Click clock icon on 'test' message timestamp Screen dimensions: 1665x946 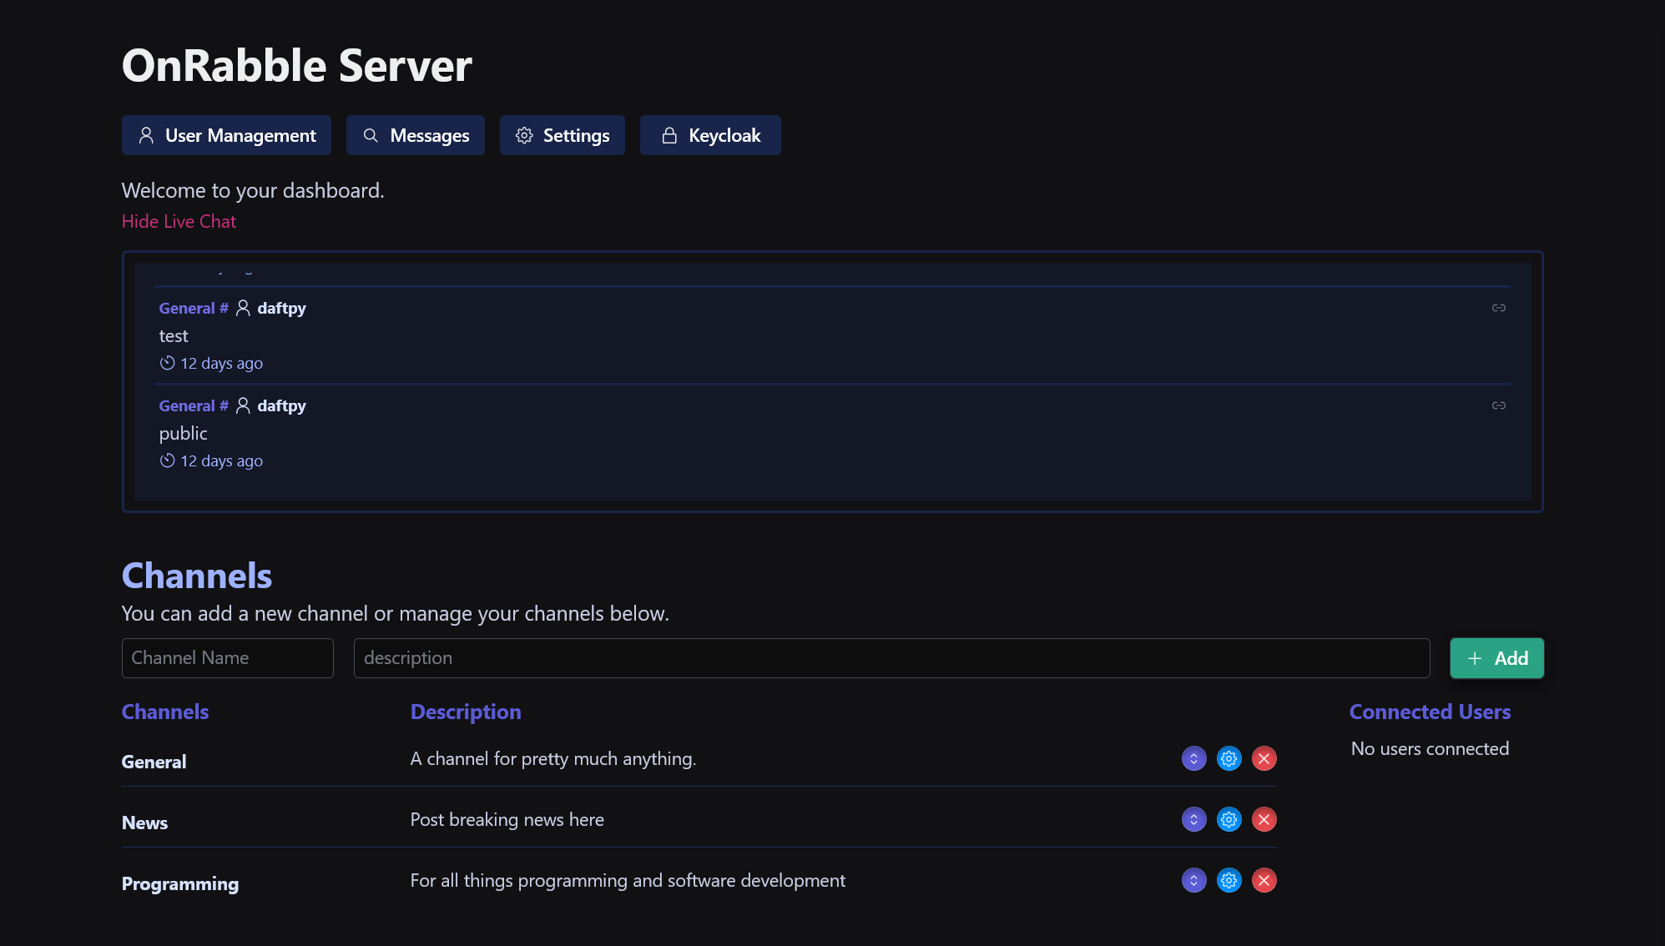(x=167, y=363)
